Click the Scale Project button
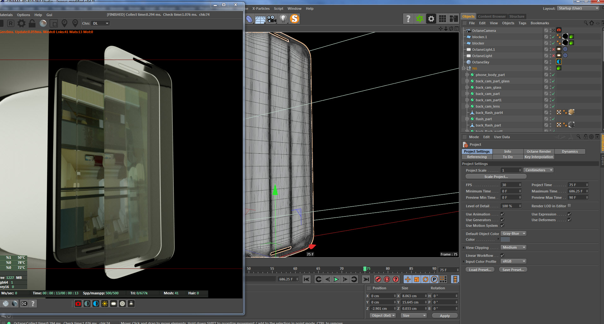 tap(496, 177)
